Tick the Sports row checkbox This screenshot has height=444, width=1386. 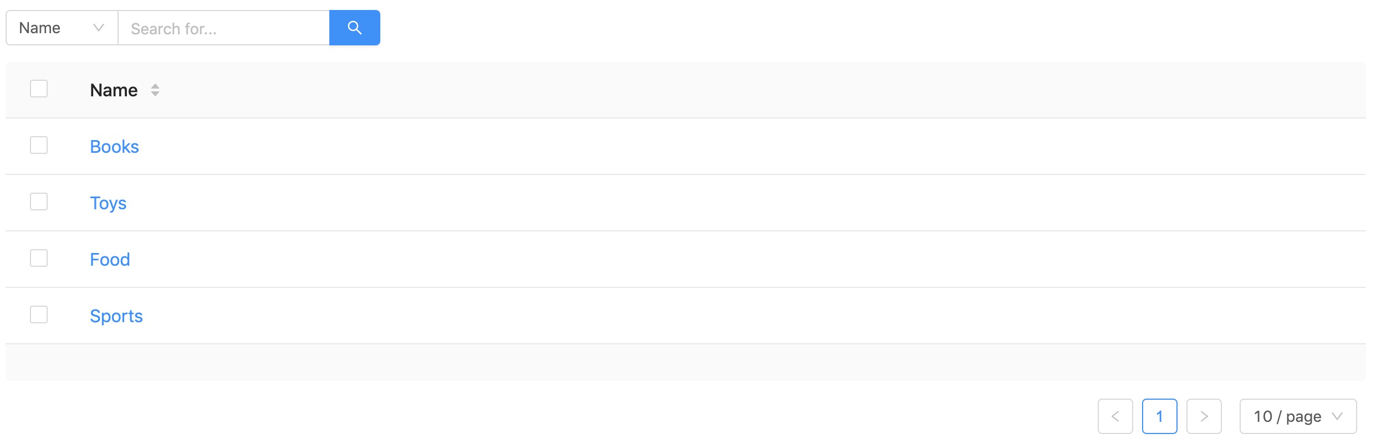click(39, 314)
